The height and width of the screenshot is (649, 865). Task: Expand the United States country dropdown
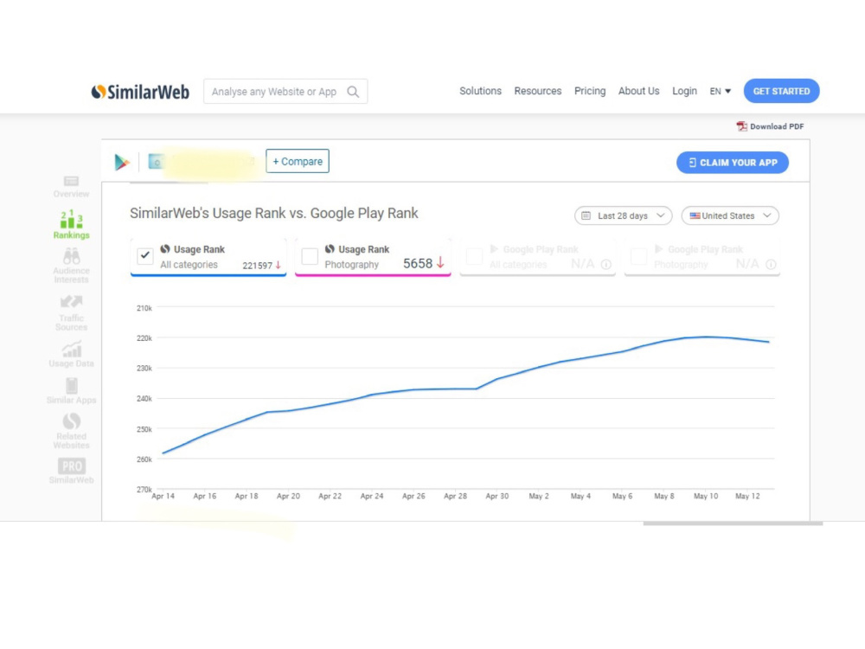tap(730, 215)
